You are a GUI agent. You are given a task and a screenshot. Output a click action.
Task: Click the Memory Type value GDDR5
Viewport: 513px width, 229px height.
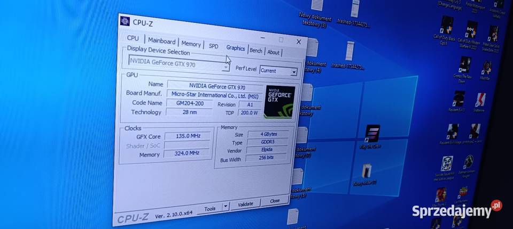coord(268,142)
